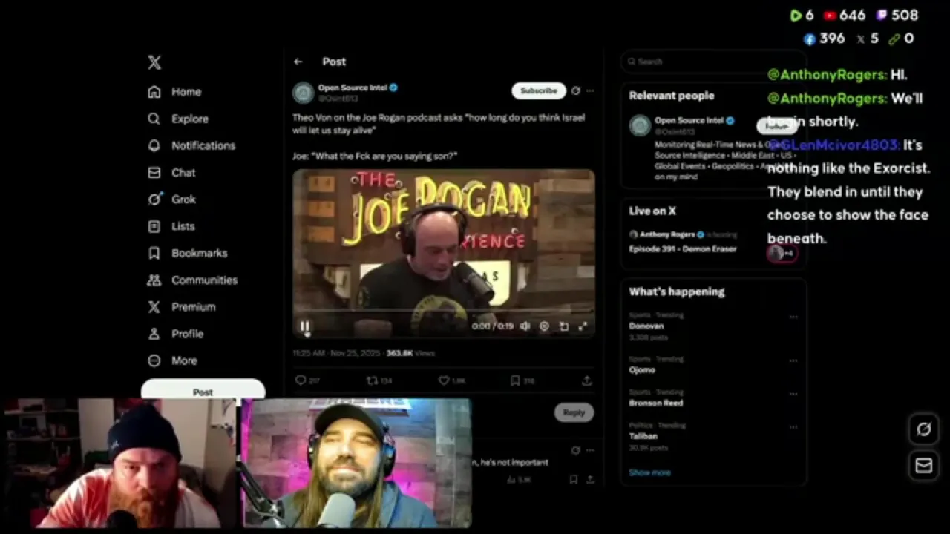Click the Subscribe button

tap(539, 90)
